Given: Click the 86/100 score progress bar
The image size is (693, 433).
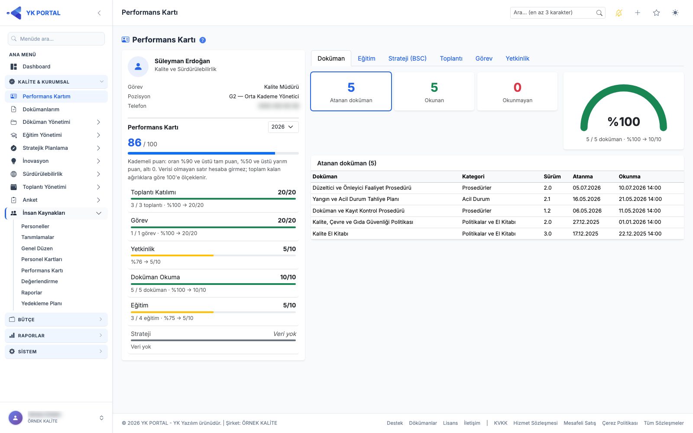Looking at the screenshot, I should pyautogui.click(x=213, y=153).
